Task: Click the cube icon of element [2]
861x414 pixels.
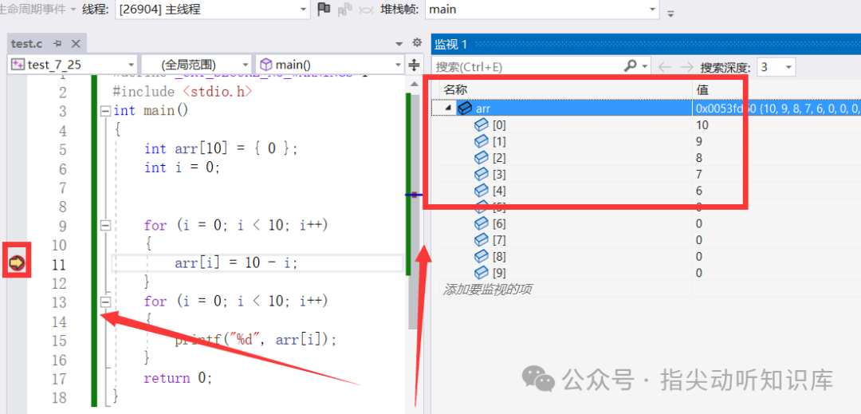Action: coord(482,158)
